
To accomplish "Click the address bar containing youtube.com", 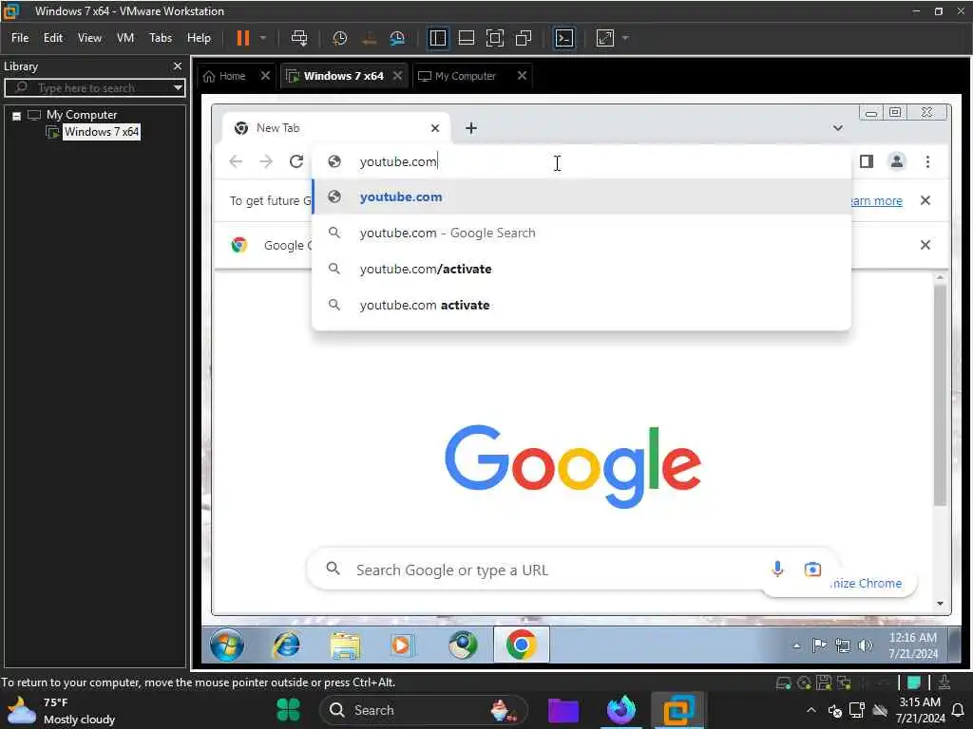I will [582, 161].
